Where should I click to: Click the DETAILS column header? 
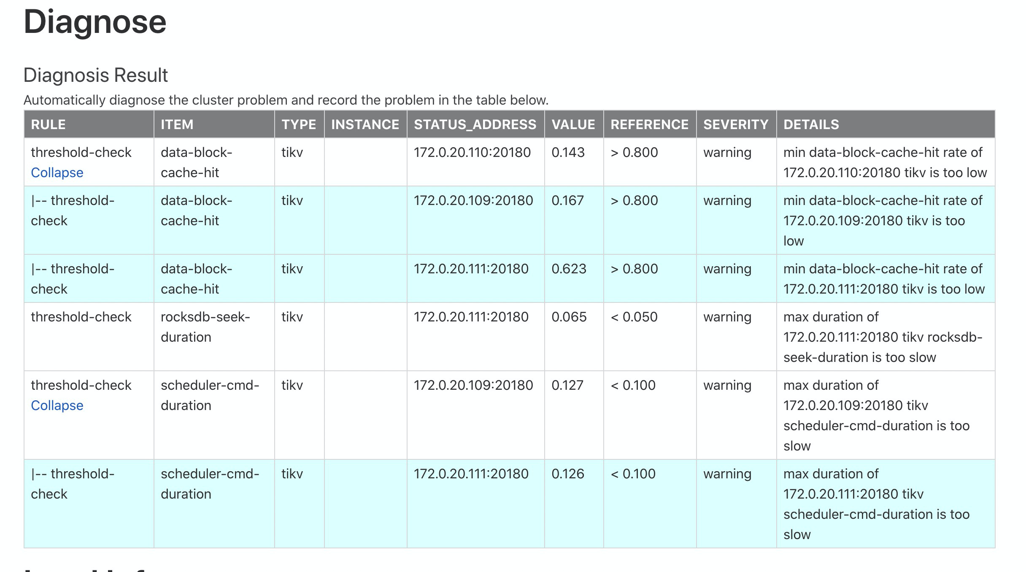coord(811,124)
